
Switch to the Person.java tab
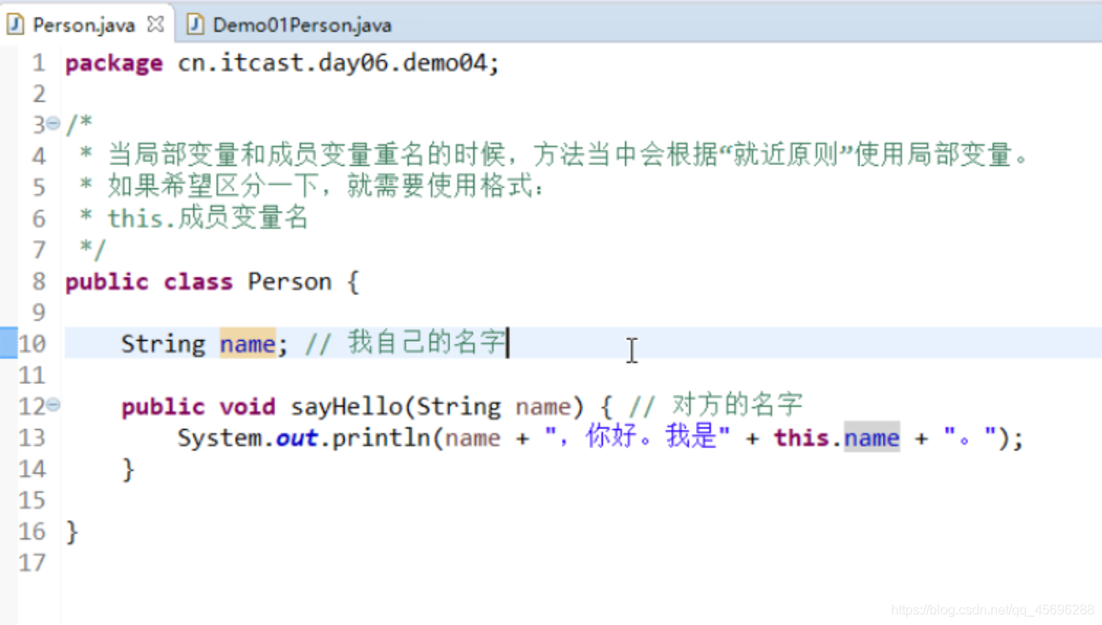83,25
